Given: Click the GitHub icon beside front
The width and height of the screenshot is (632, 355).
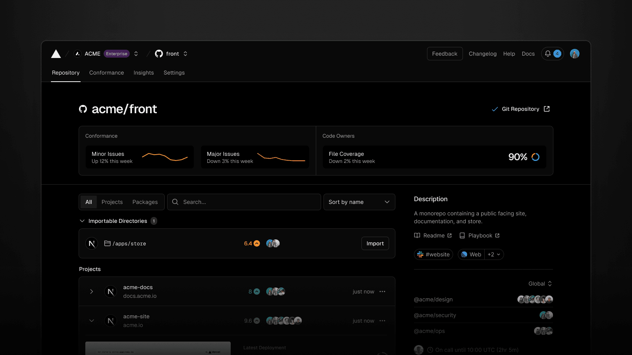Looking at the screenshot, I should click(159, 54).
